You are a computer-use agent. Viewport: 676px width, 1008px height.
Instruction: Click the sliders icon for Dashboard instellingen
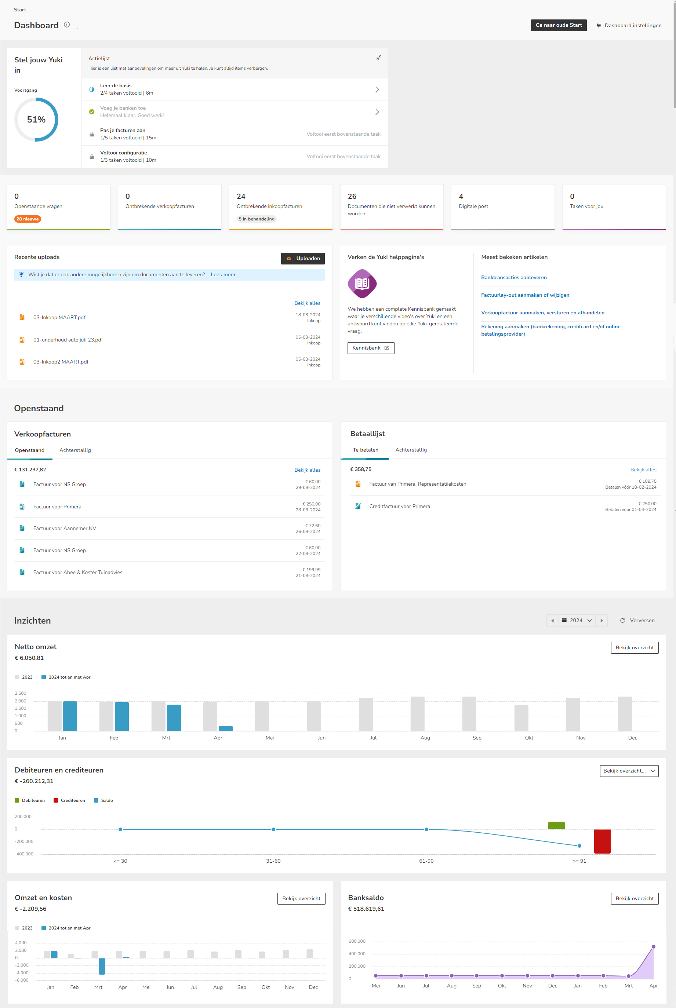click(x=599, y=25)
